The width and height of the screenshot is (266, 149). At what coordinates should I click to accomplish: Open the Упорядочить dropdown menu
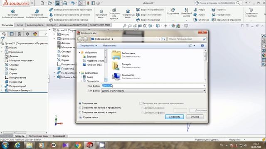pyautogui.click(x=89, y=46)
